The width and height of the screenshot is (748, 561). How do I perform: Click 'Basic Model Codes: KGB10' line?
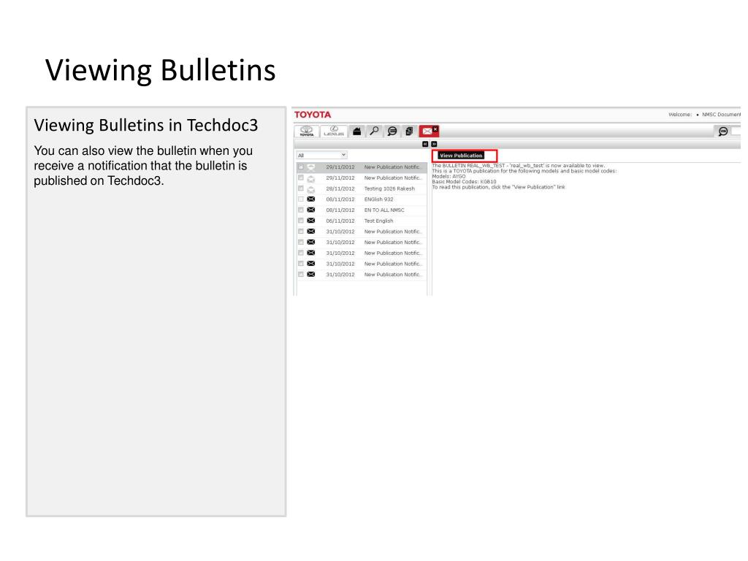pos(464,182)
